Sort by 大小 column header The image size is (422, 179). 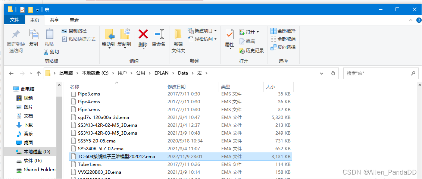coord(271,87)
